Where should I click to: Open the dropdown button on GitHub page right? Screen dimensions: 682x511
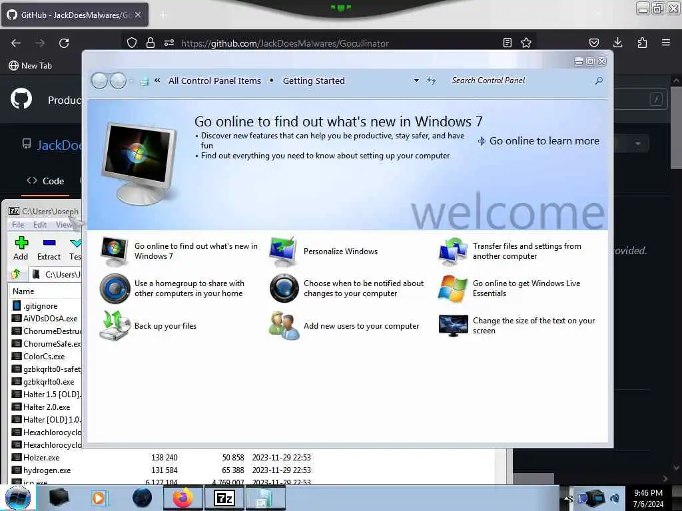point(637,144)
